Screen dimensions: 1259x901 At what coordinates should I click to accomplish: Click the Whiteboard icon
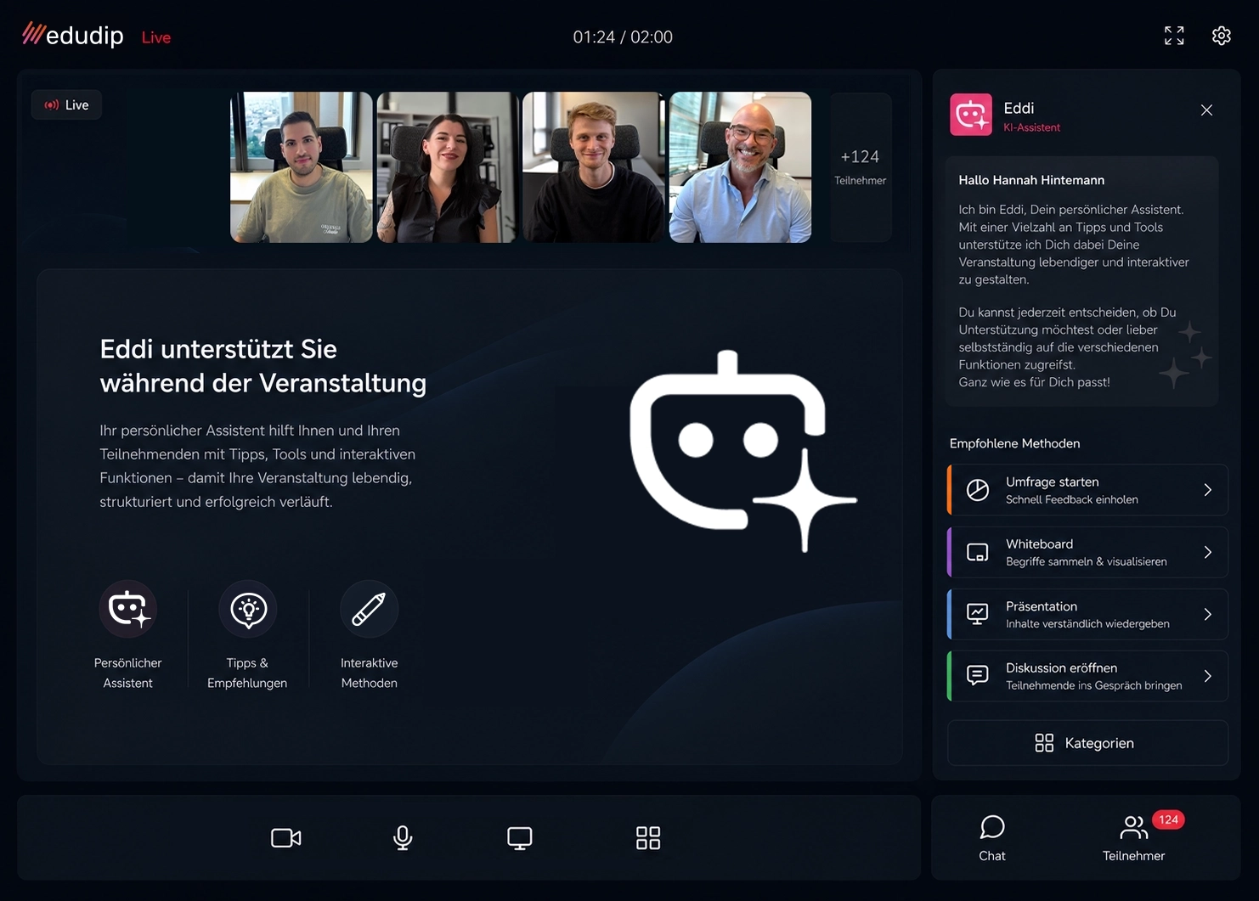(978, 553)
